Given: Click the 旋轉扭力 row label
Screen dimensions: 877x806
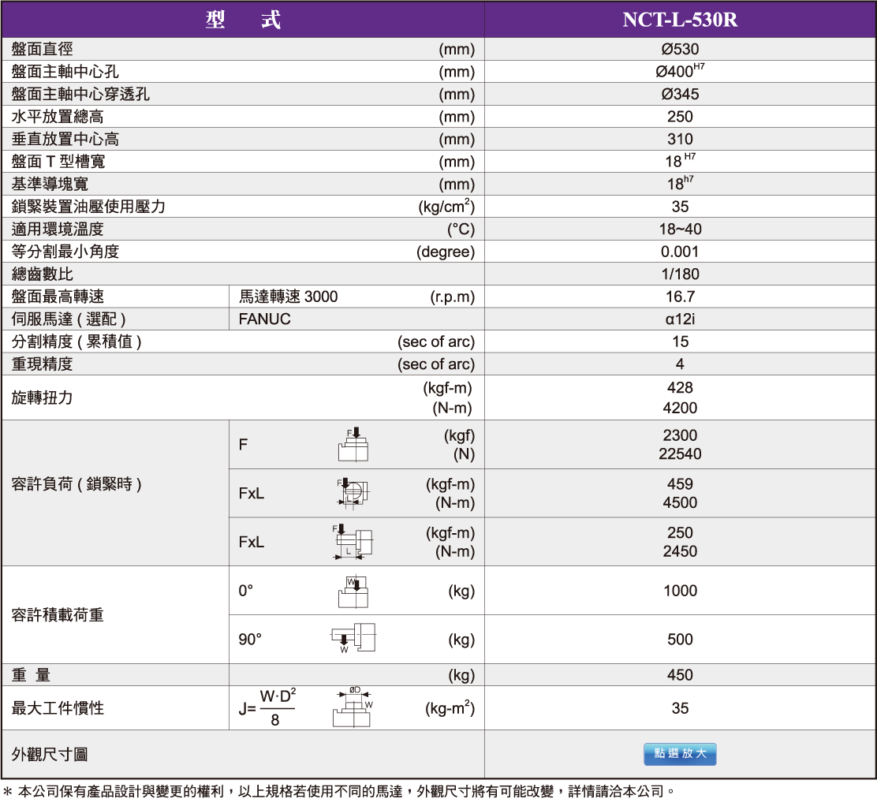Looking at the screenshot, I should click(x=43, y=397).
